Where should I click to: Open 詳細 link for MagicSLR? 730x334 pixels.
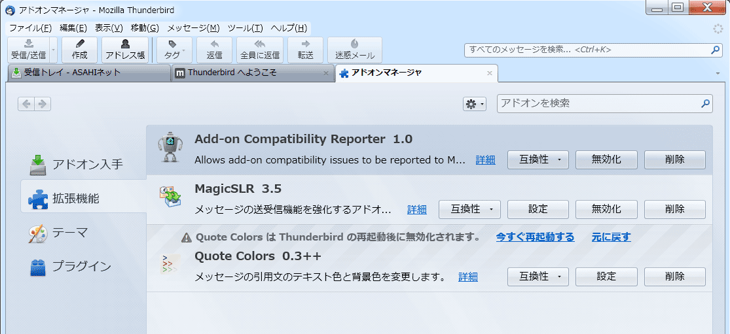tap(416, 210)
